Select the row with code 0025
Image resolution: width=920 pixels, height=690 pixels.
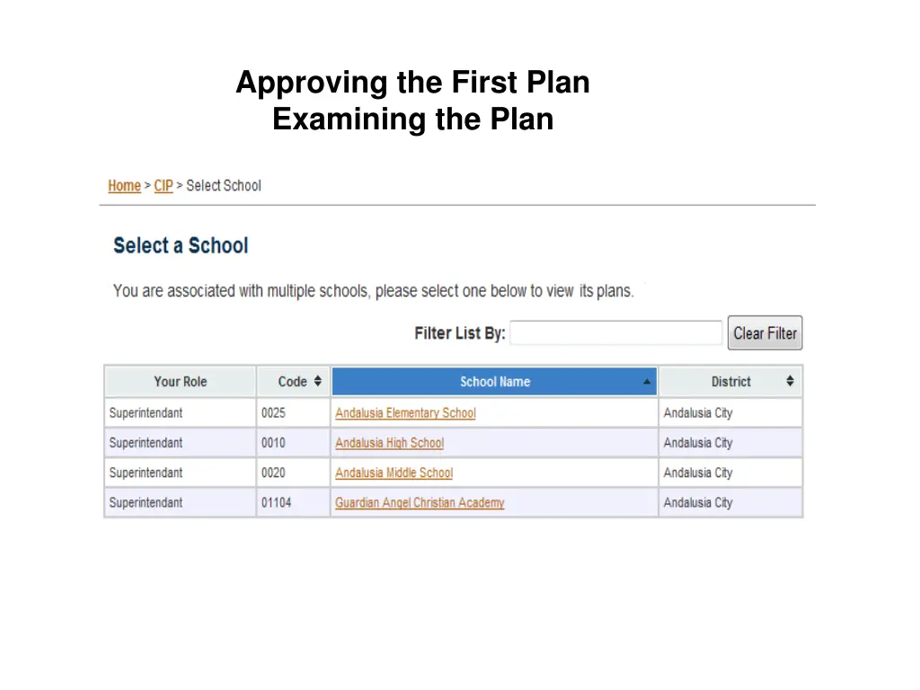pos(453,413)
